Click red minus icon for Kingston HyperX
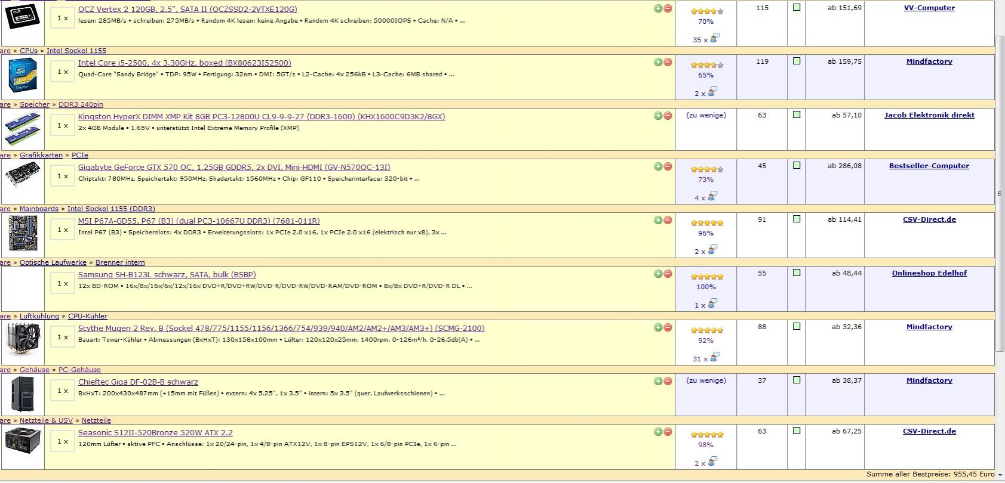The width and height of the screenshot is (1005, 483). [668, 116]
